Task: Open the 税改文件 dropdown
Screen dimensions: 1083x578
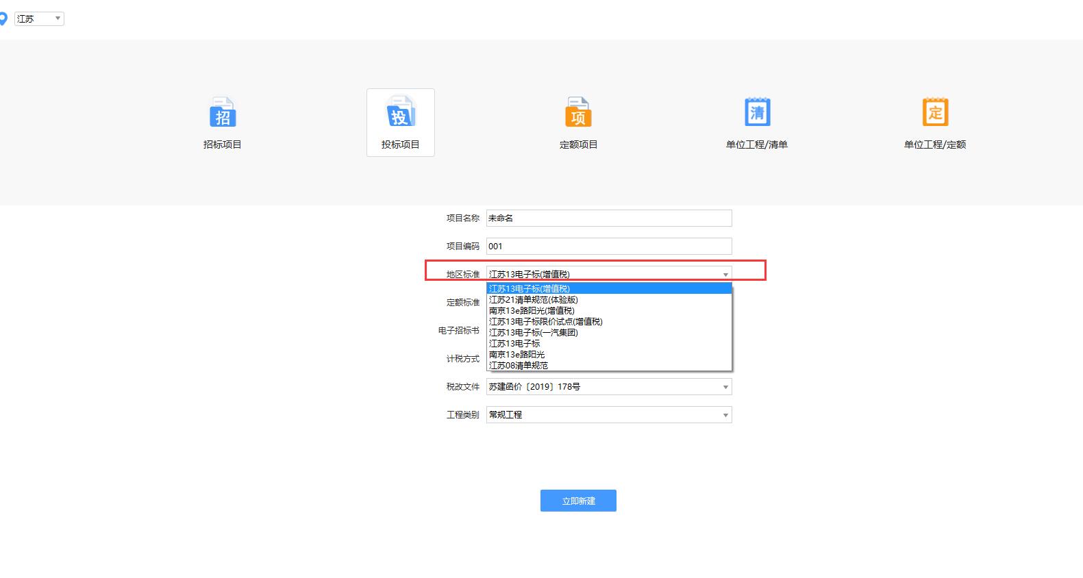Action: click(609, 387)
